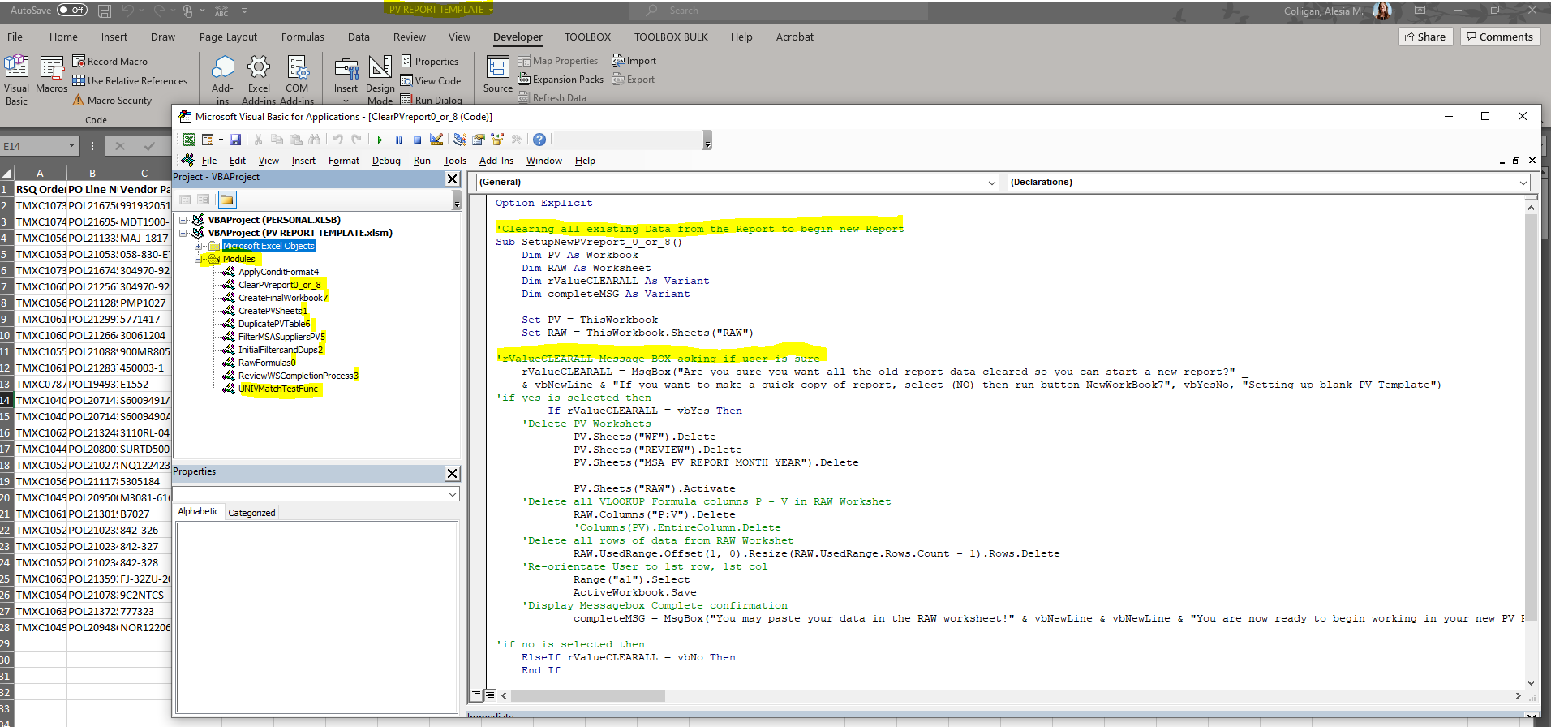Click the Excel save icon in title bar
Screen dimensions: 1551x727
pyautogui.click(x=105, y=11)
